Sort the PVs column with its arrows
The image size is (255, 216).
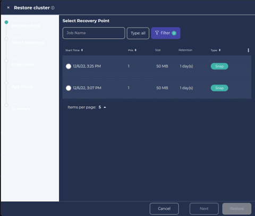pyautogui.click(x=135, y=50)
